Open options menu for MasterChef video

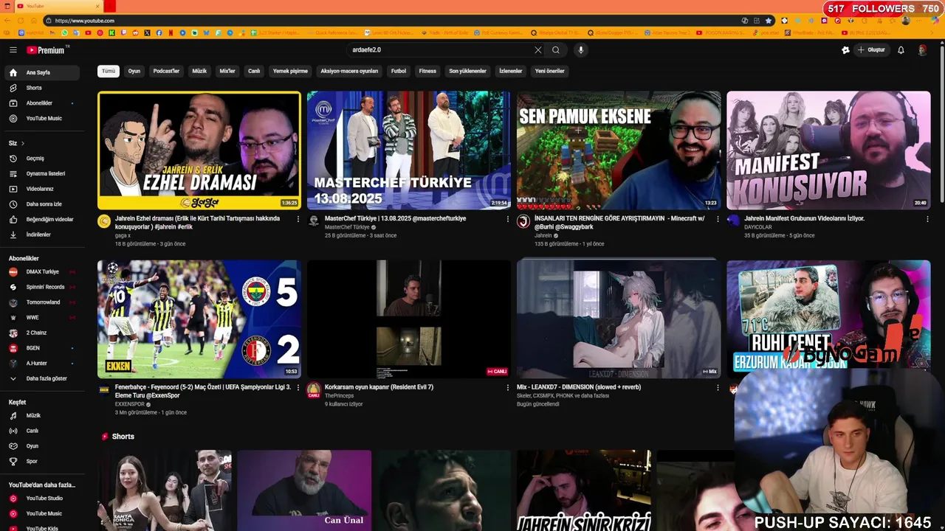(508, 219)
